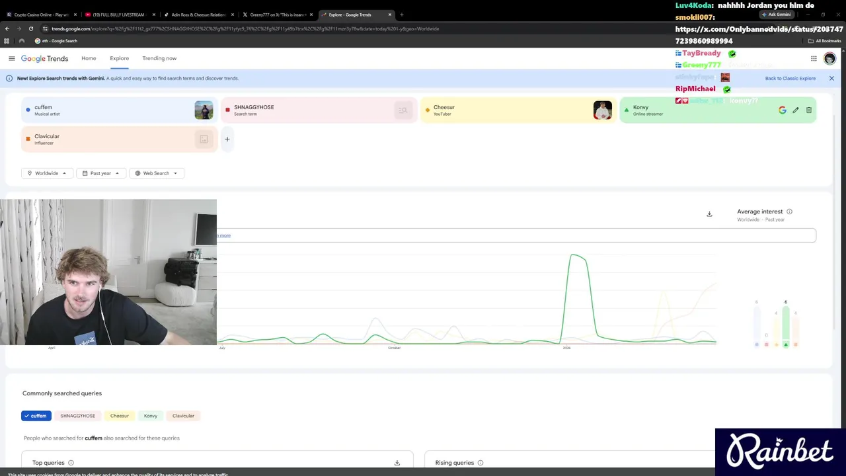Click the info icon in Gemini banner
This screenshot has width=846, height=476.
[9, 78]
